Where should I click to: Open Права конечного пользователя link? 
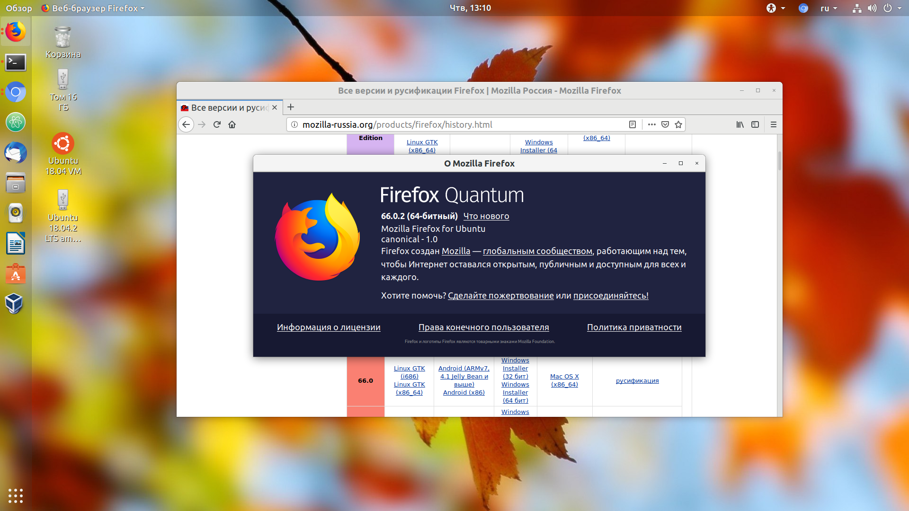point(483,327)
